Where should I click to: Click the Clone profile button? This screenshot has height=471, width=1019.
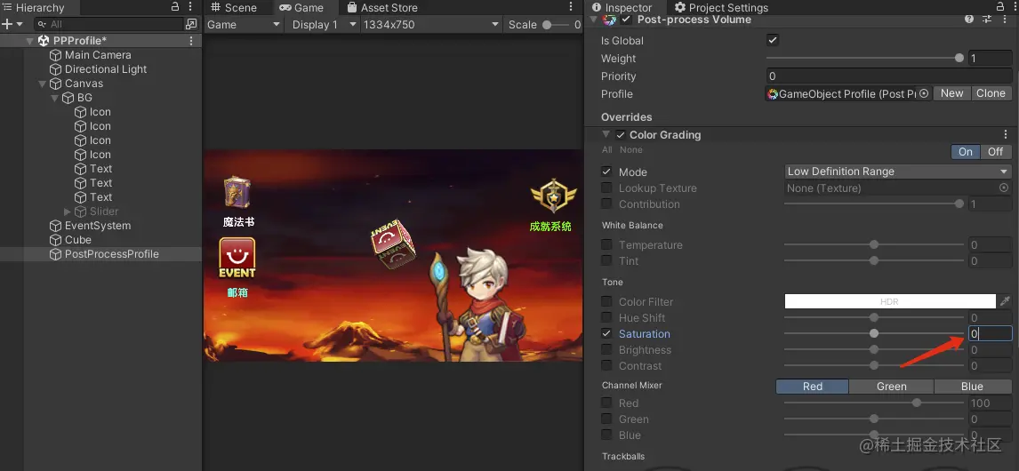coord(991,93)
